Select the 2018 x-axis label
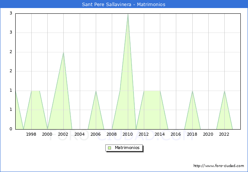 tap(192, 134)
